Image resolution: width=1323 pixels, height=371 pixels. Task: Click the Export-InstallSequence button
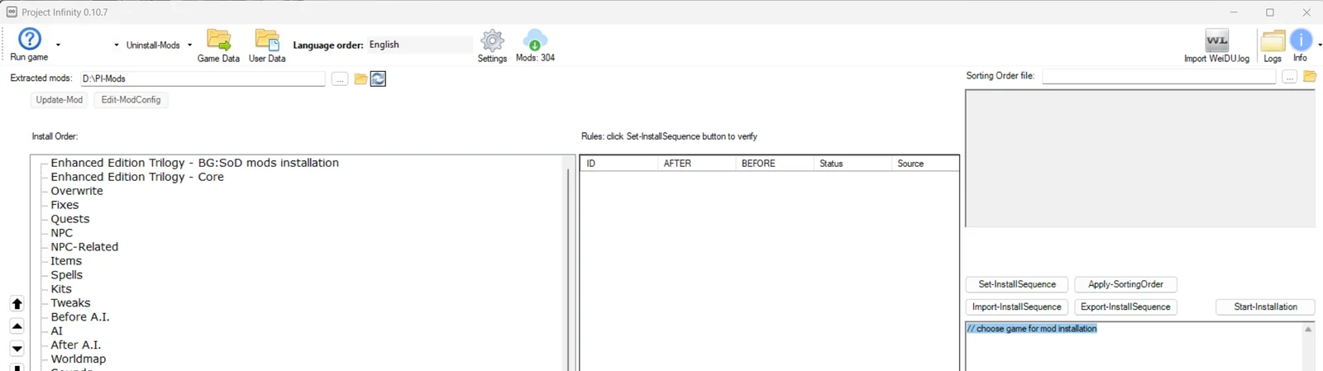1125,307
